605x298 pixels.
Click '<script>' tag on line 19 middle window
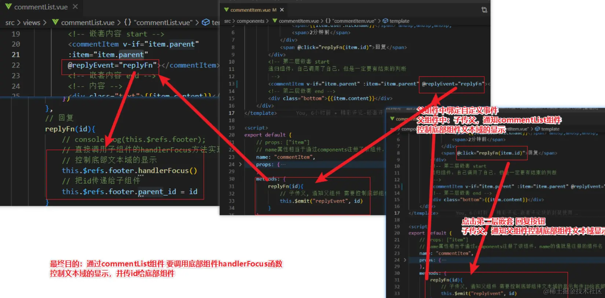coord(256,128)
